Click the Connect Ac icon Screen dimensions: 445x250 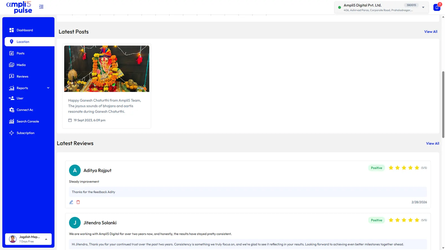point(11,110)
